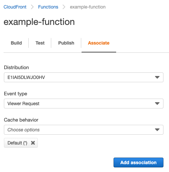Click the example-function page heading

point(39,22)
